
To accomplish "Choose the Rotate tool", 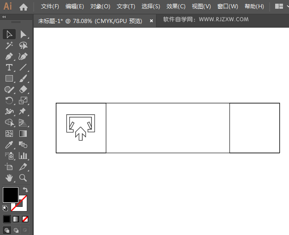I will pos(9,100).
